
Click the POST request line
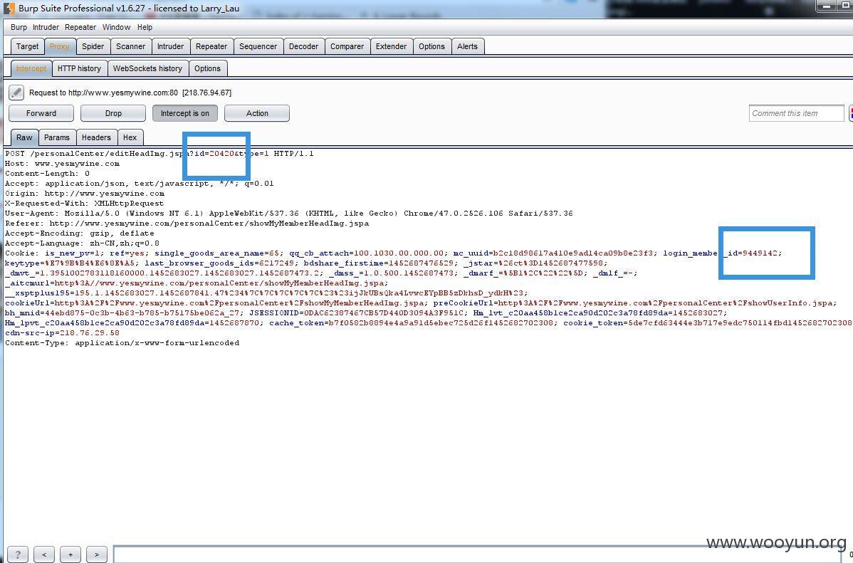tap(159, 154)
